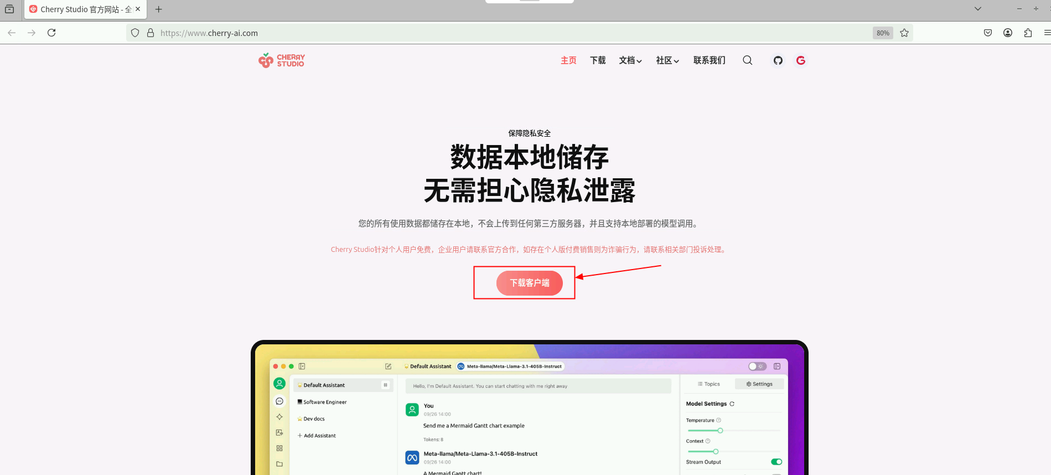1051x475 pixels.
Task: Open Firefox account icon
Action: coord(1008,33)
